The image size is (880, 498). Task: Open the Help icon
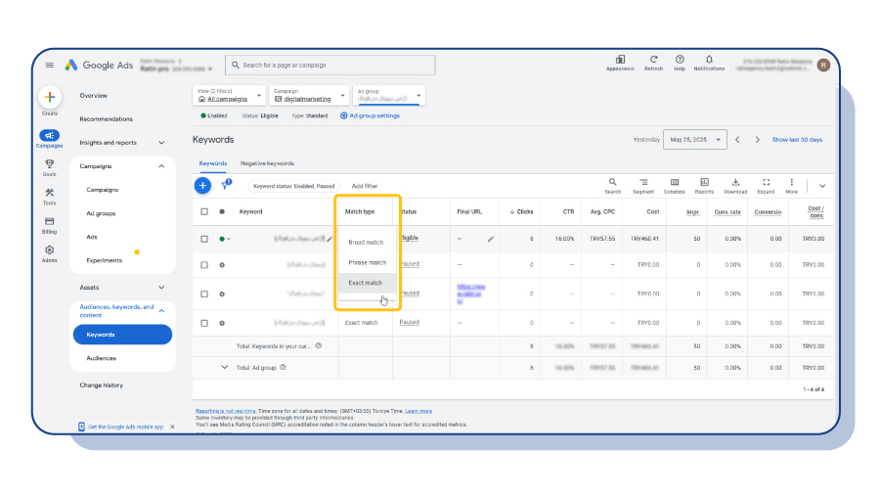point(680,60)
